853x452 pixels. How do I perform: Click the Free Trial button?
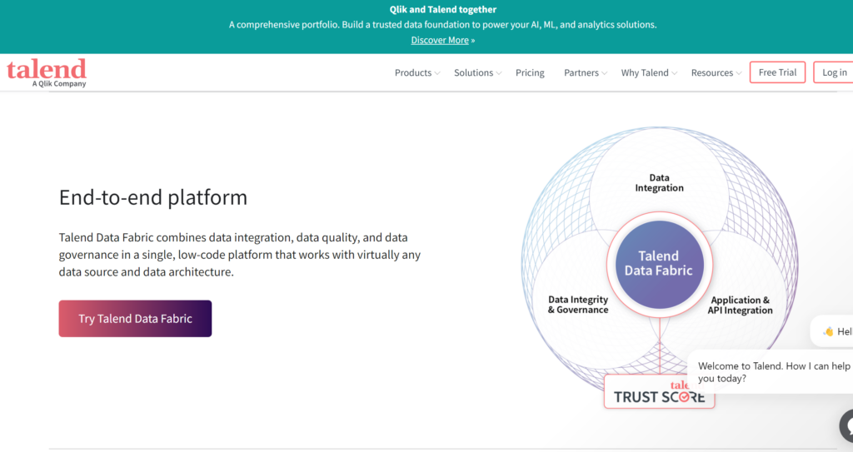(x=777, y=72)
